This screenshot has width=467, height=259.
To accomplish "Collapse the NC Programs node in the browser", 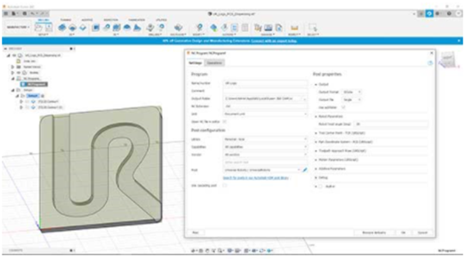I will coord(13,79).
